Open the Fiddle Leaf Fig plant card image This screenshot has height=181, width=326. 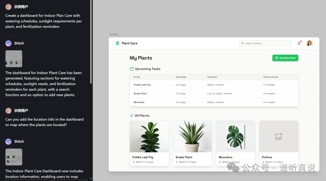149,136
